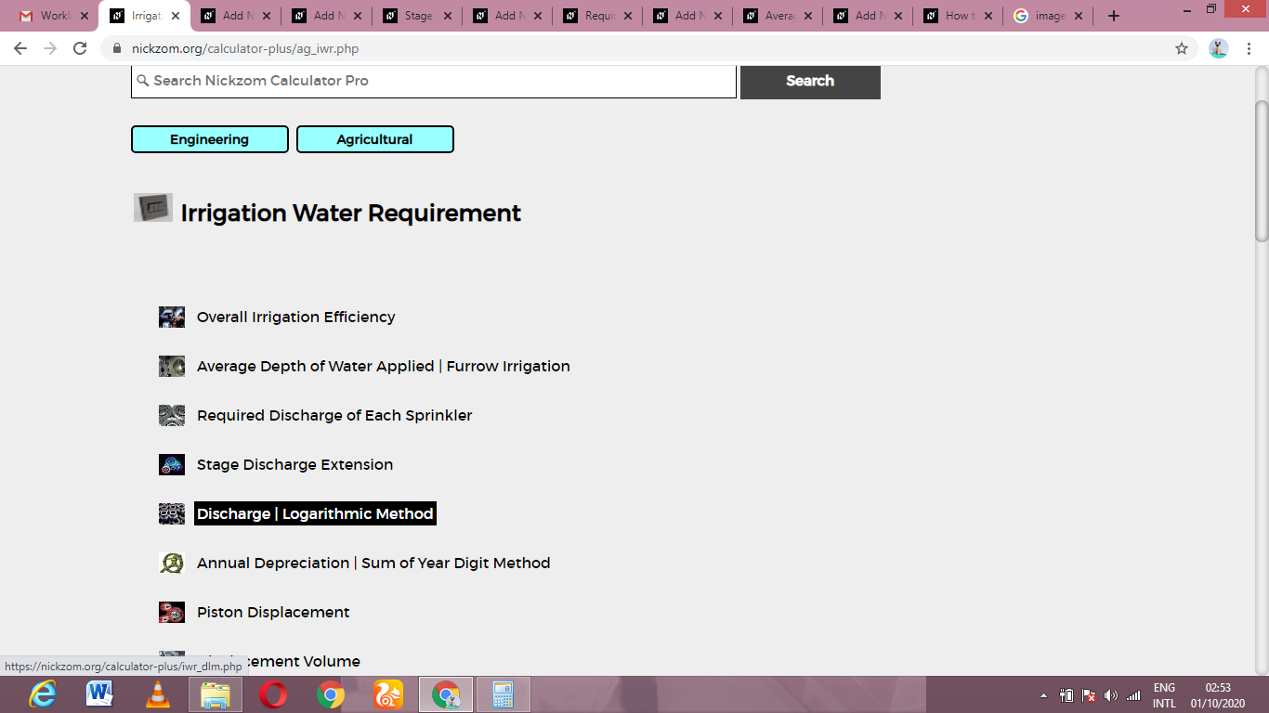Open Discharge Logarithmic Method link

coord(315,514)
